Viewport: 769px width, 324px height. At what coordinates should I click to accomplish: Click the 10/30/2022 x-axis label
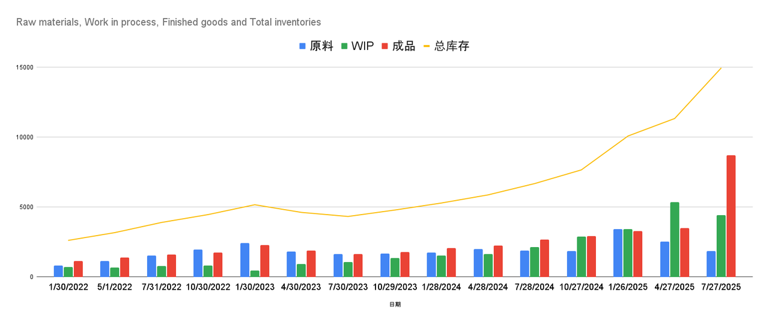(208, 287)
